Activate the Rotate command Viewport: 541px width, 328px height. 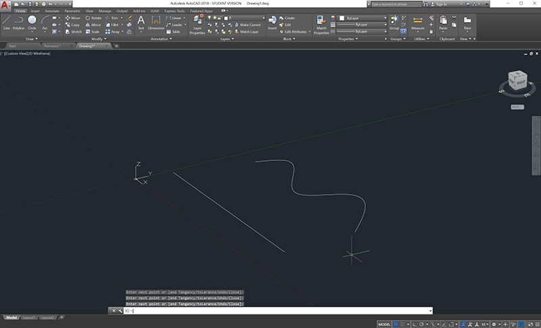(93, 18)
